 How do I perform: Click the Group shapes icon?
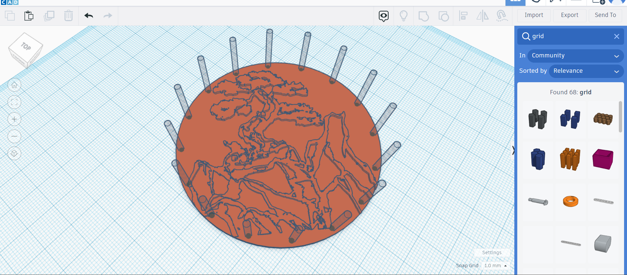424,16
